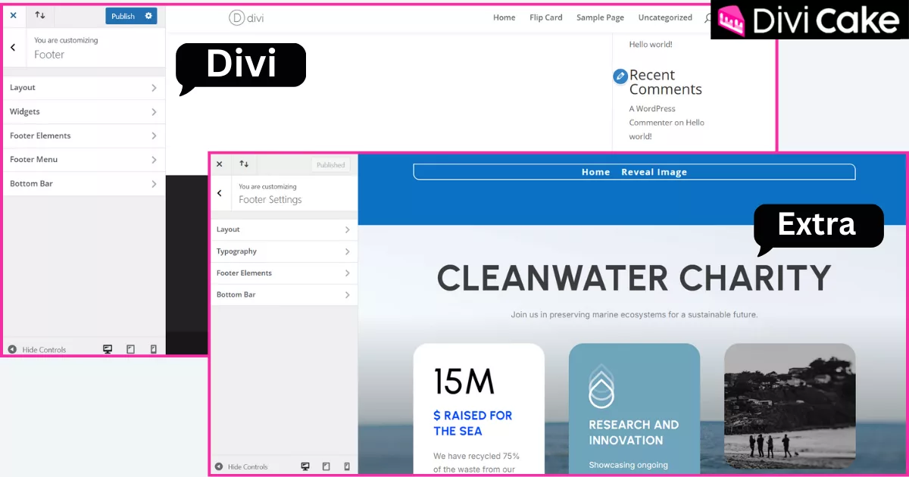Click Hide Controls in Extra customizer
Viewport: 909px width, 477px height.
pyautogui.click(x=242, y=467)
